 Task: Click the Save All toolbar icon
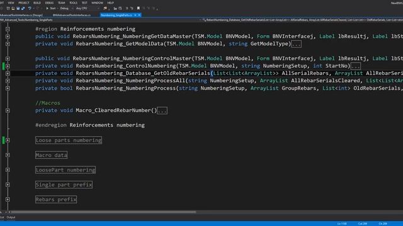point(23,8)
